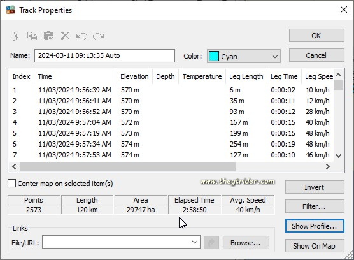Image resolution: width=354 pixels, height=260 pixels.
Task: Open the Filter... dialog
Action: pos(315,206)
